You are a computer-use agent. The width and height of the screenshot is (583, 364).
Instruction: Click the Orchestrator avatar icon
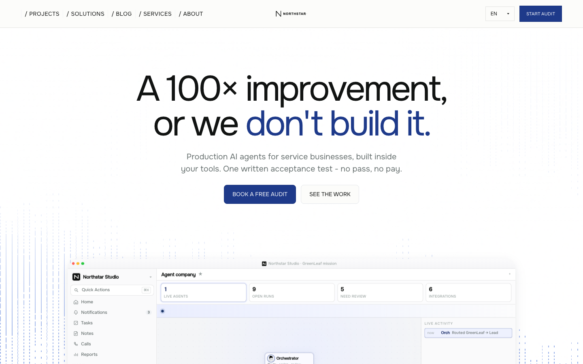tap(271, 358)
